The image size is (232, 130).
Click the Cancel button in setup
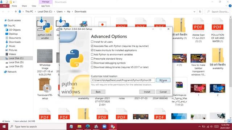click(x=163, y=92)
